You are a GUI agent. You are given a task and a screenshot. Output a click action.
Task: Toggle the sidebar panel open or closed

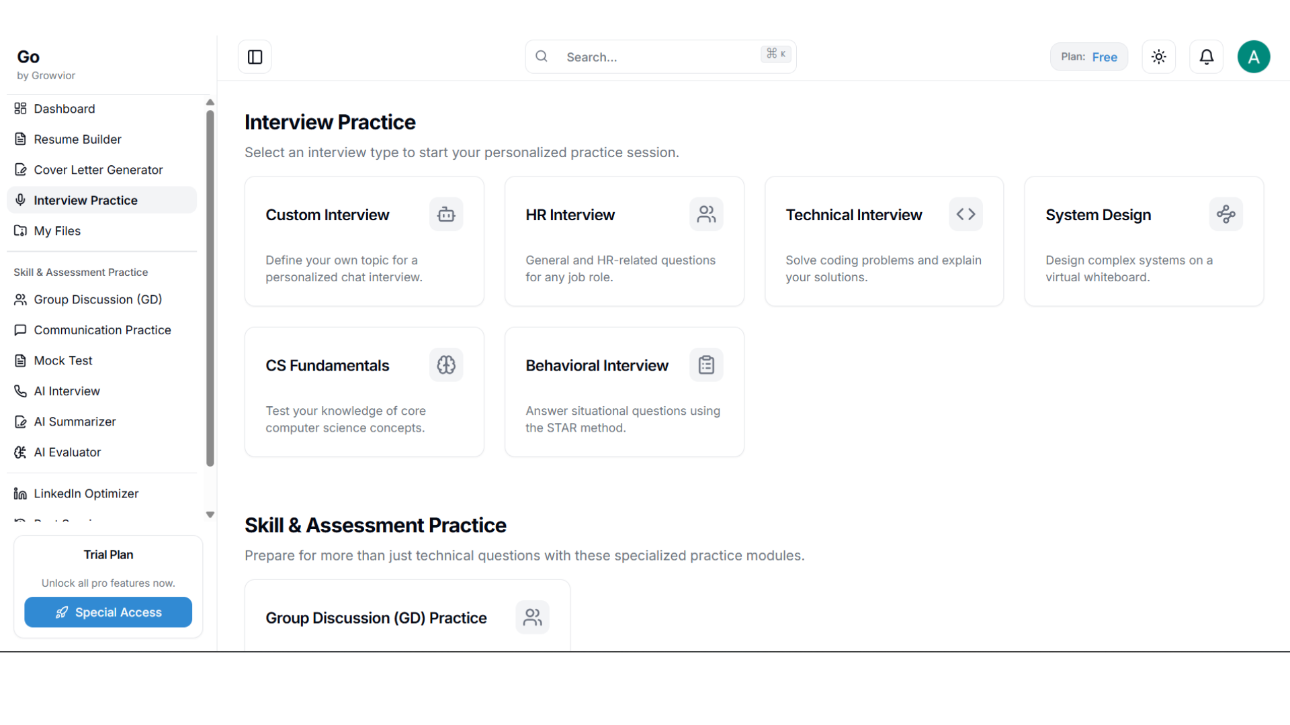pos(254,56)
